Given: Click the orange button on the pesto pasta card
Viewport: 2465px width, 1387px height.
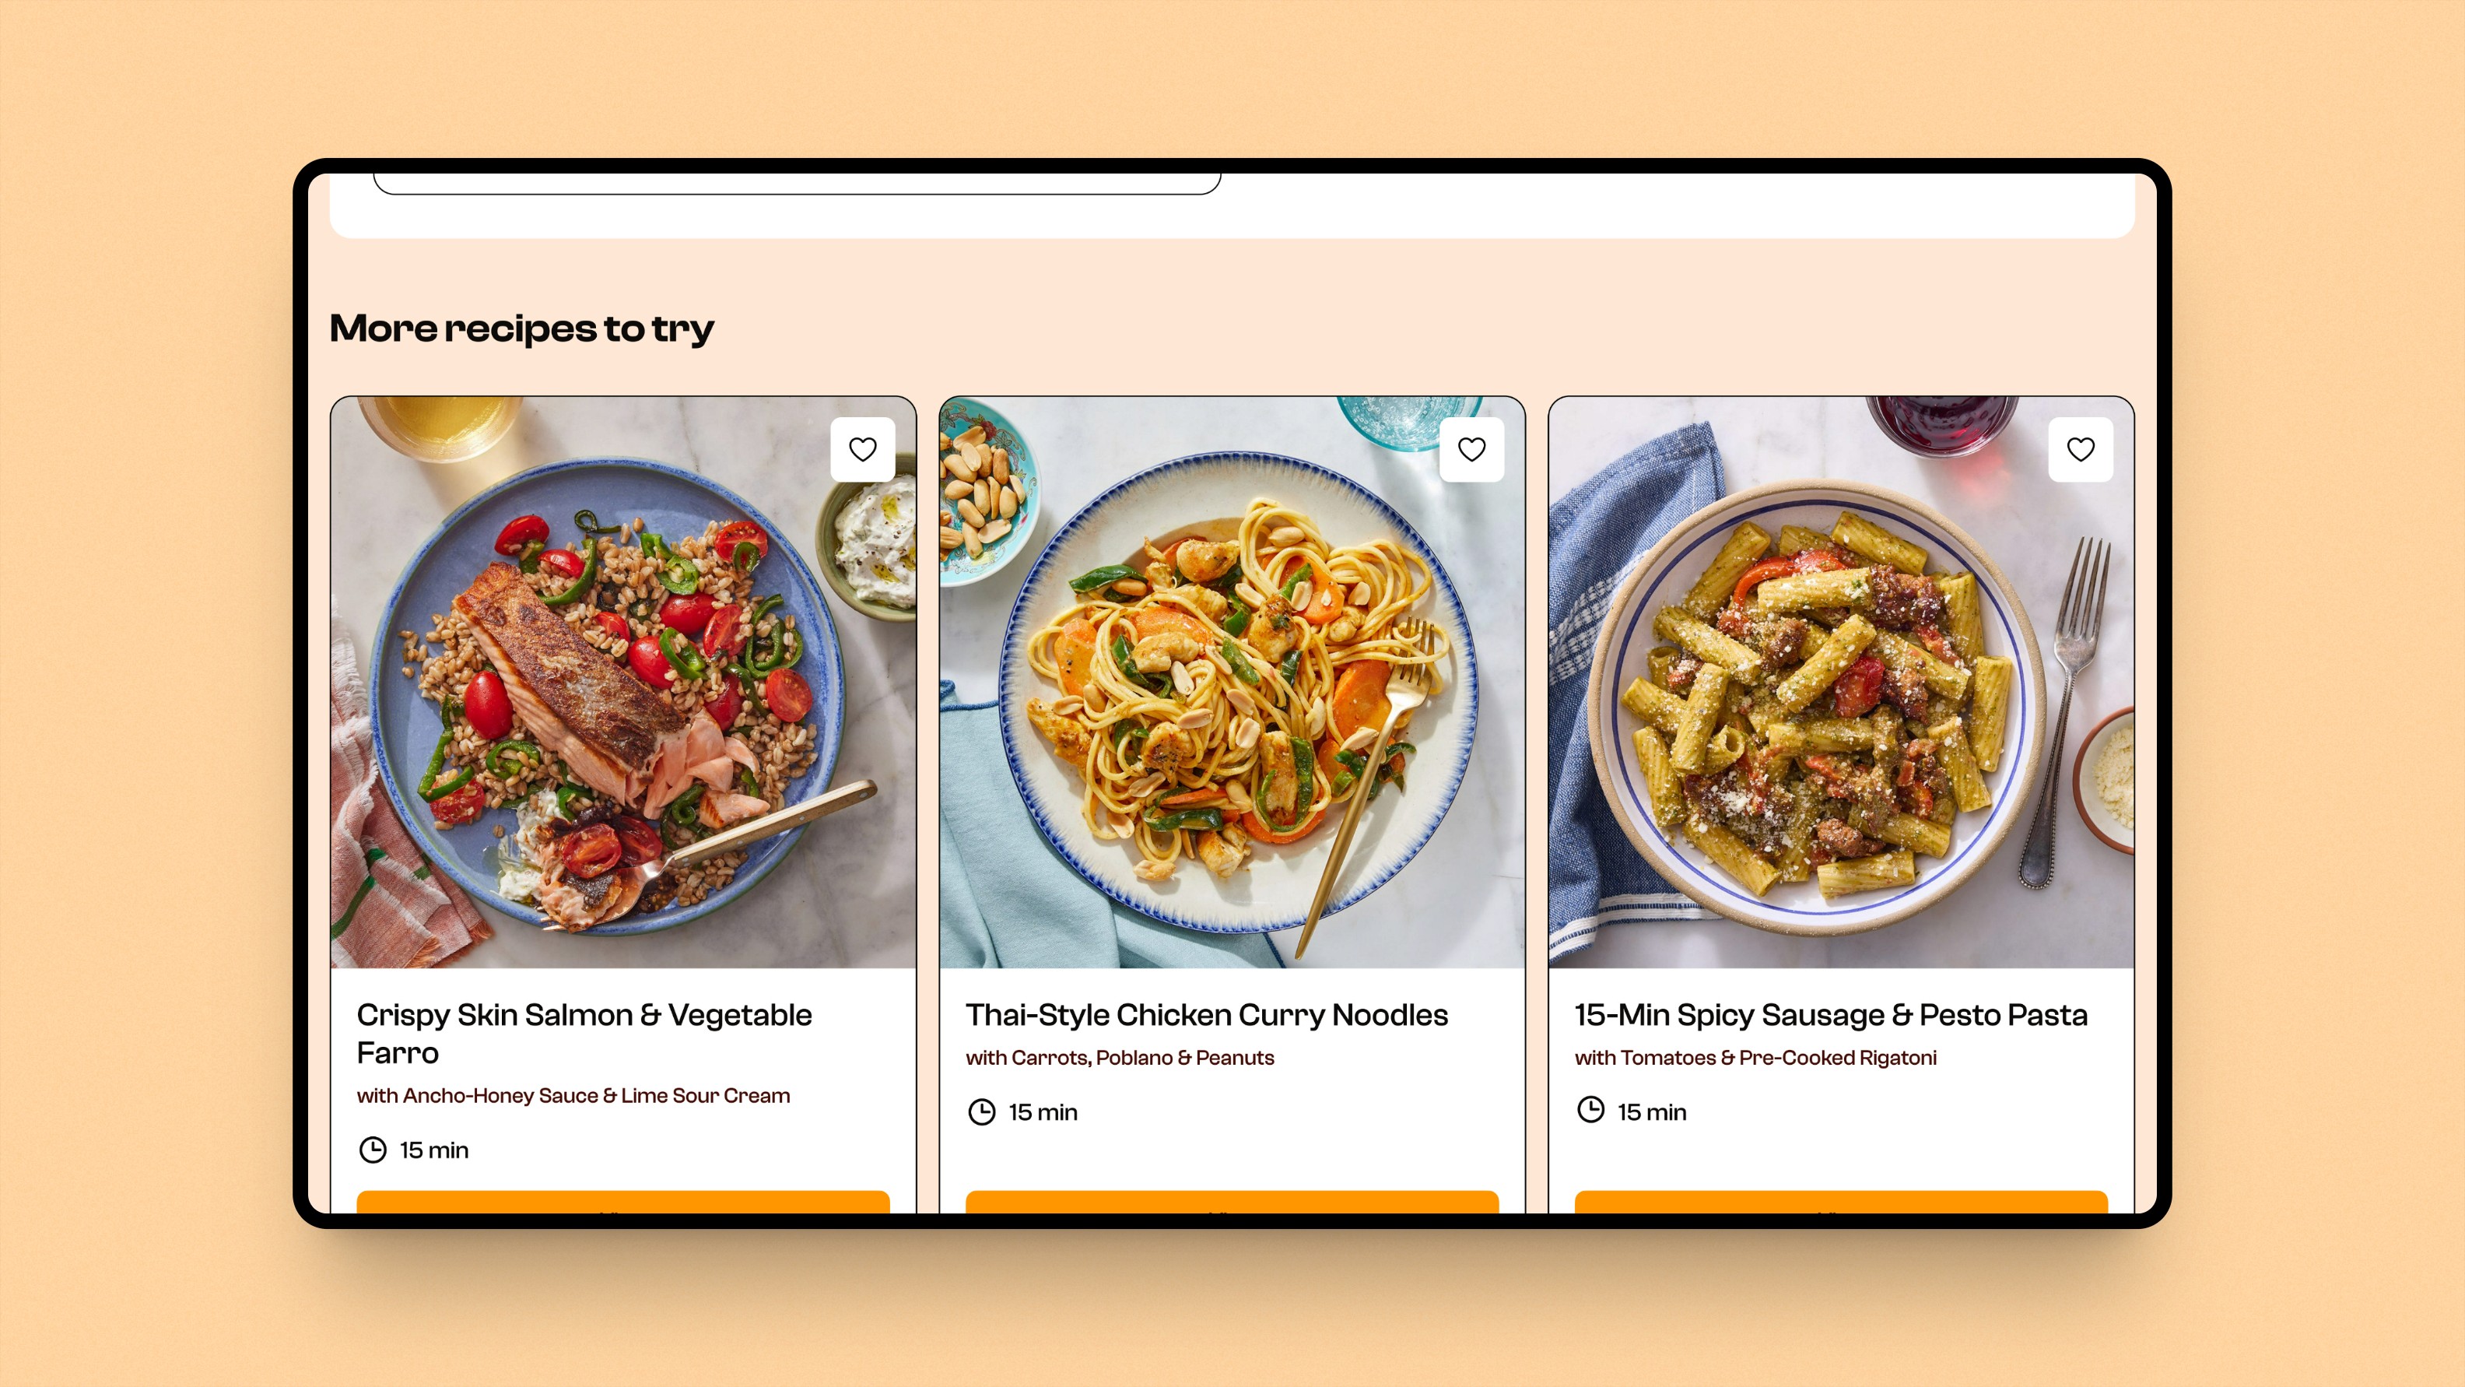Looking at the screenshot, I should click(1841, 1203).
